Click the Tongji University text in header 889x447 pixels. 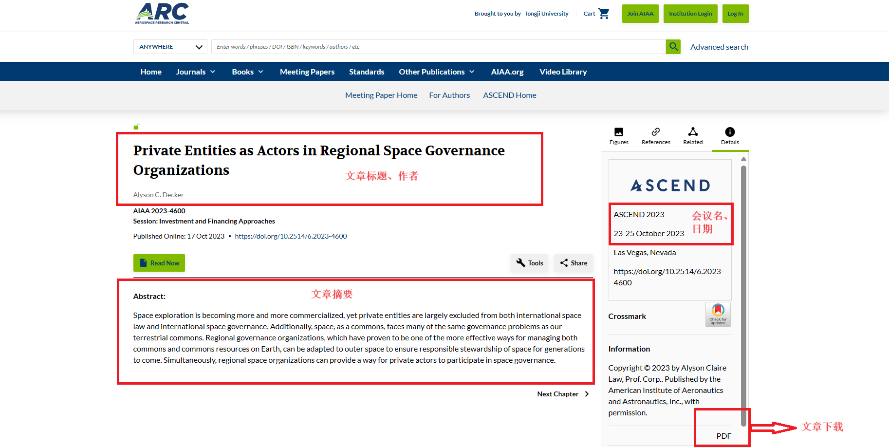coord(546,14)
